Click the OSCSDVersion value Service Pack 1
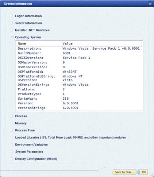Viewport: 154px width, 177px height. coord(76,58)
